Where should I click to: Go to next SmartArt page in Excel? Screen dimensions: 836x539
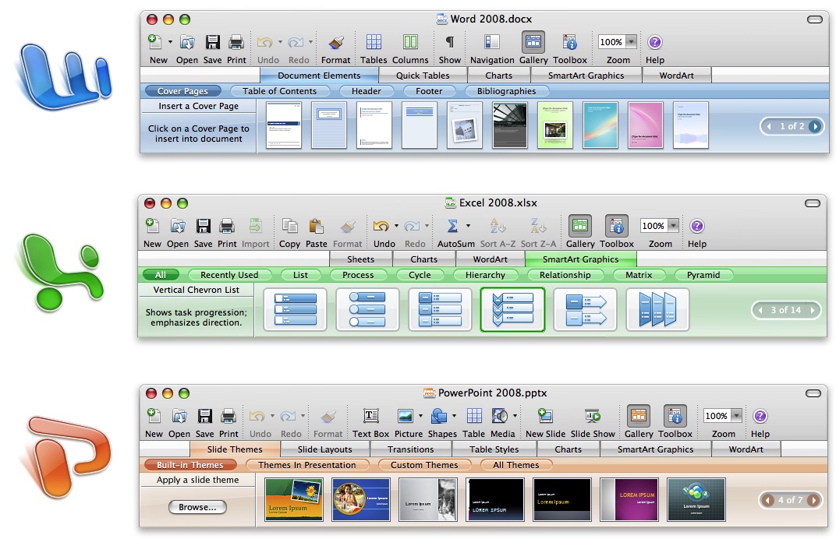(x=813, y=310)
